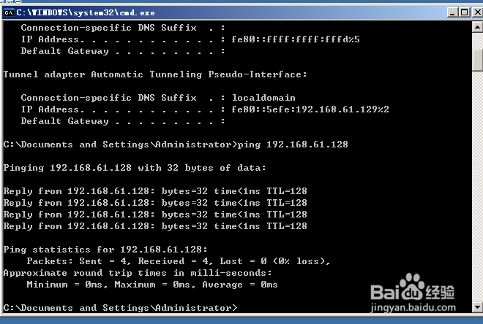Click the scroll down arrow
The height and width of the screenshot is (324, 483).
[x=477, y=306]
